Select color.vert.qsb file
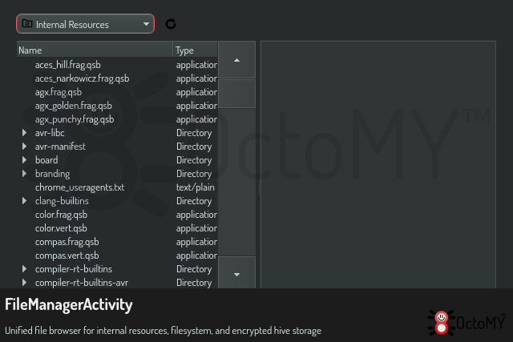Screen dimensions: 513x342 (x=61, y=228)
